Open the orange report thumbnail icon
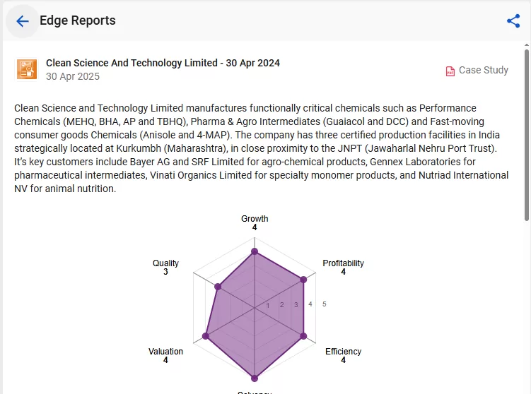This screenshot has height=394, width=531. [x=27, y=69]
